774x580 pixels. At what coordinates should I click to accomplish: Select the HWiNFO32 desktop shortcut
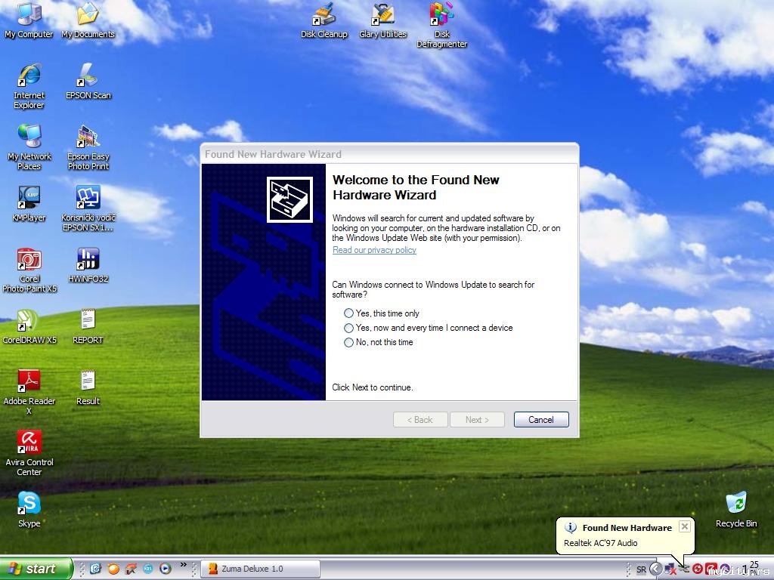click(x=88, y=265)
